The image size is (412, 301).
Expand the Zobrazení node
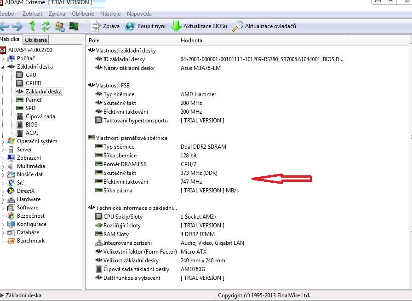pos(3,158)
